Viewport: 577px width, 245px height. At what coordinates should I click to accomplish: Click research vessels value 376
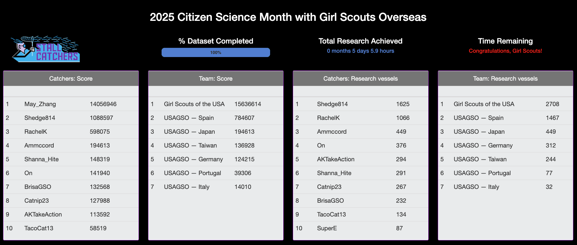tap(401, 145)
